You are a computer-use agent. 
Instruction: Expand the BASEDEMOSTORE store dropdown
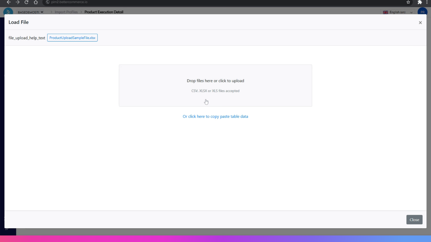tap(31, 12)
